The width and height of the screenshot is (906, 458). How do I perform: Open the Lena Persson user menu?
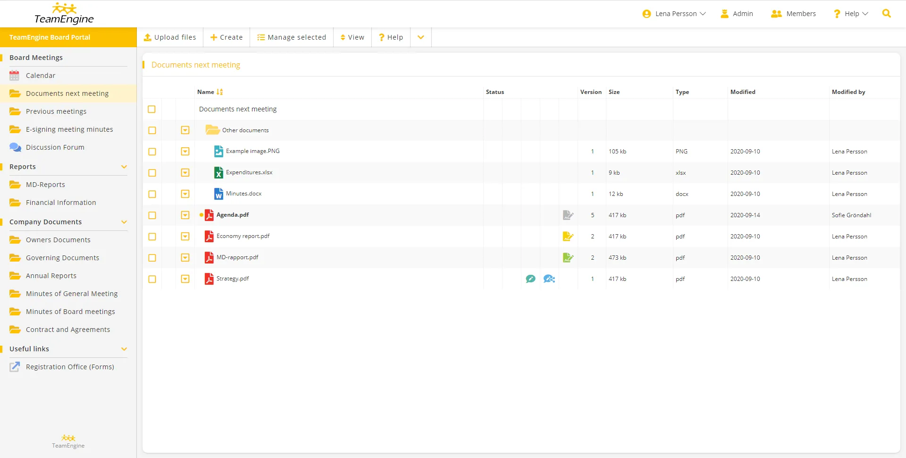674,14
